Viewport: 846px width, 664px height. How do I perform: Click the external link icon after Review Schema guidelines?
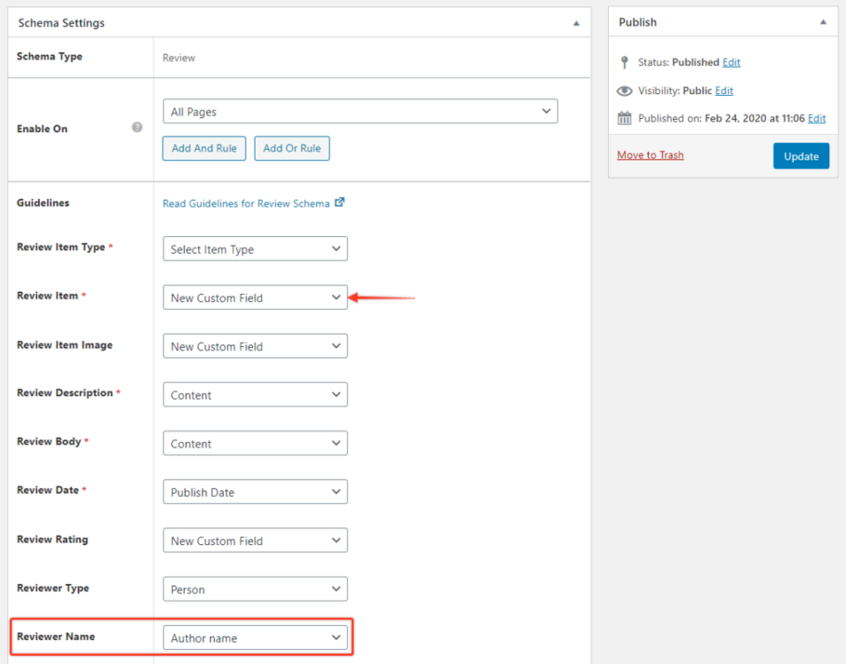[x=340, y=203]
